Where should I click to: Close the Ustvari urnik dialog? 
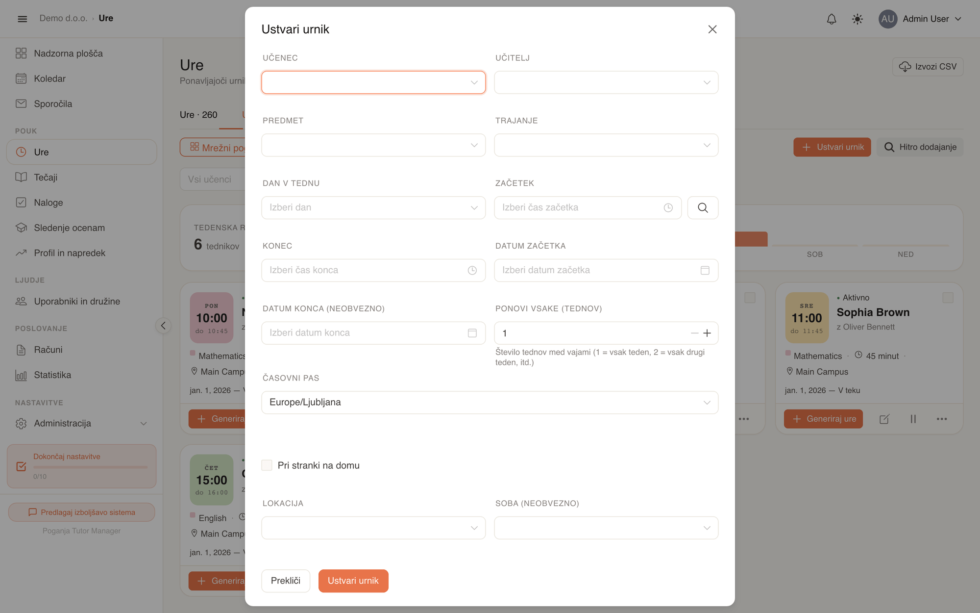[x=712, y=29]
